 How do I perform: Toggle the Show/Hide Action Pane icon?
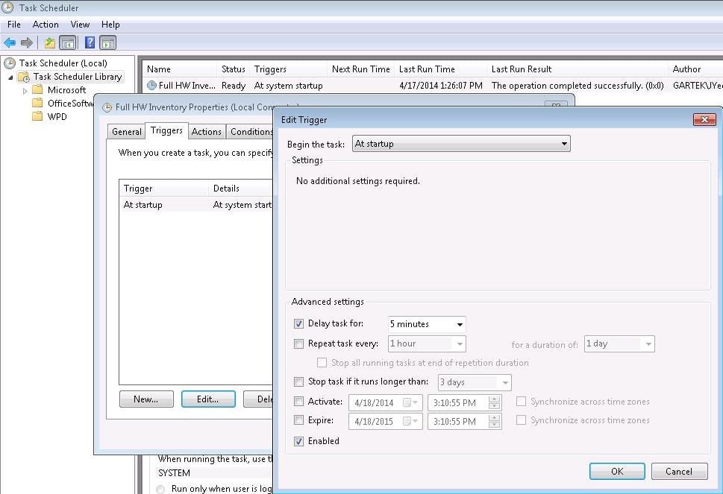[x=108, y=42]
